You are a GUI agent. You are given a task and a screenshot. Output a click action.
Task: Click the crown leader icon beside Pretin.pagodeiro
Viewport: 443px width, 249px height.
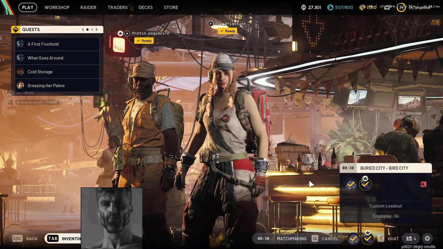120,33
